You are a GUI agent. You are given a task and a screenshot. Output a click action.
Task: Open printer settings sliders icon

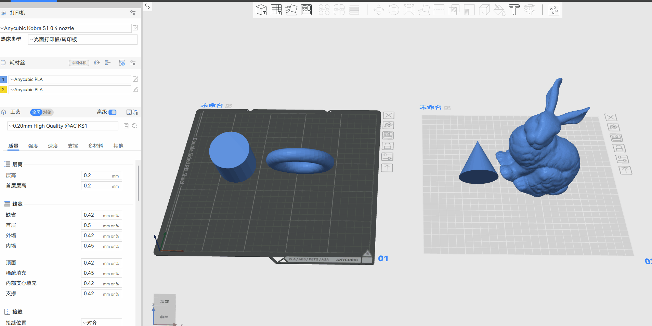(x=133, y=13)
